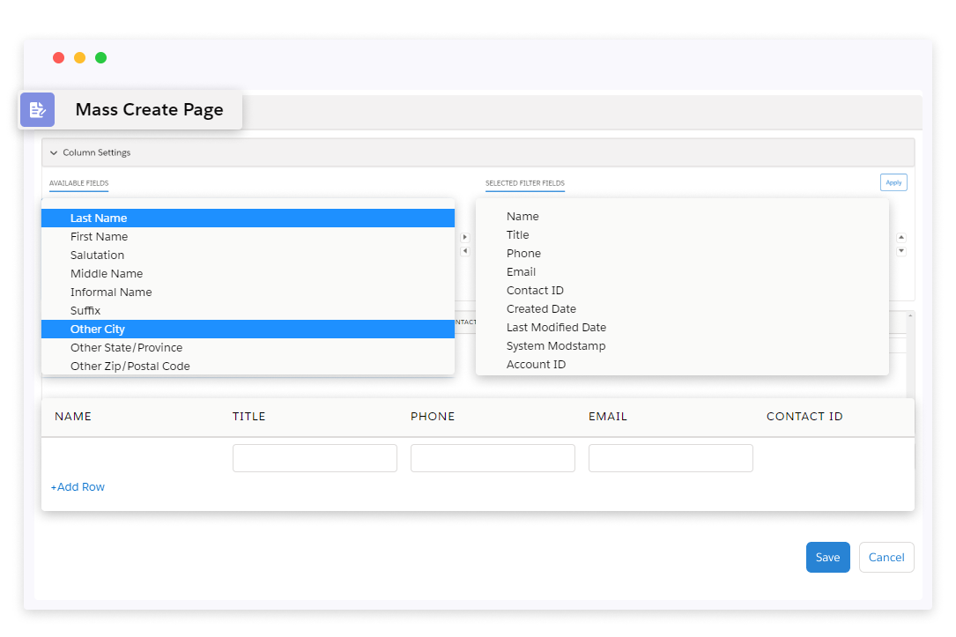This screenshot has width=956, height=637.
Task: Select Last Name in available fields
Action: (x=99, y=219)
